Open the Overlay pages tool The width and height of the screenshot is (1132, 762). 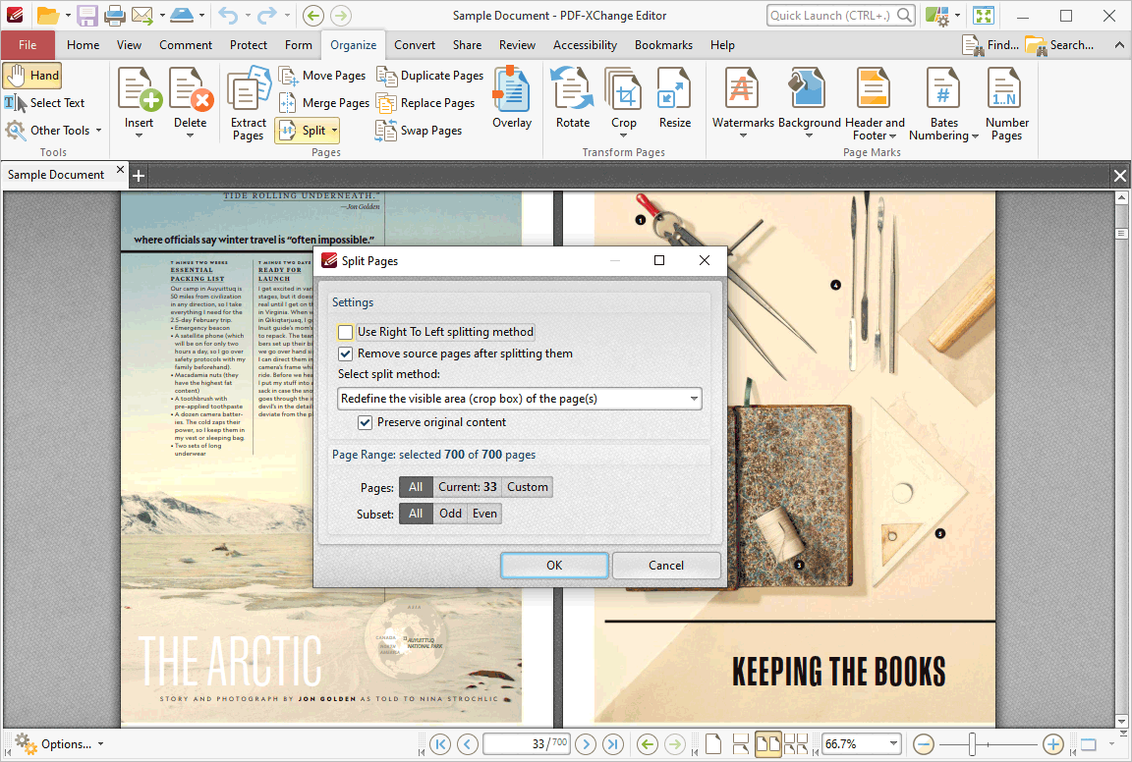pyautogui.click(x=512, y=97)
